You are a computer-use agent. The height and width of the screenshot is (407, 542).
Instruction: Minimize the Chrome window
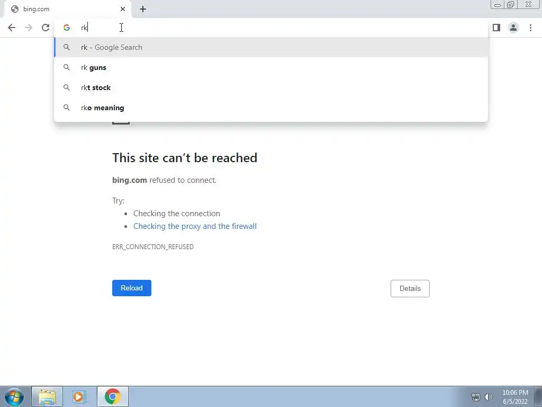[498, 5]
